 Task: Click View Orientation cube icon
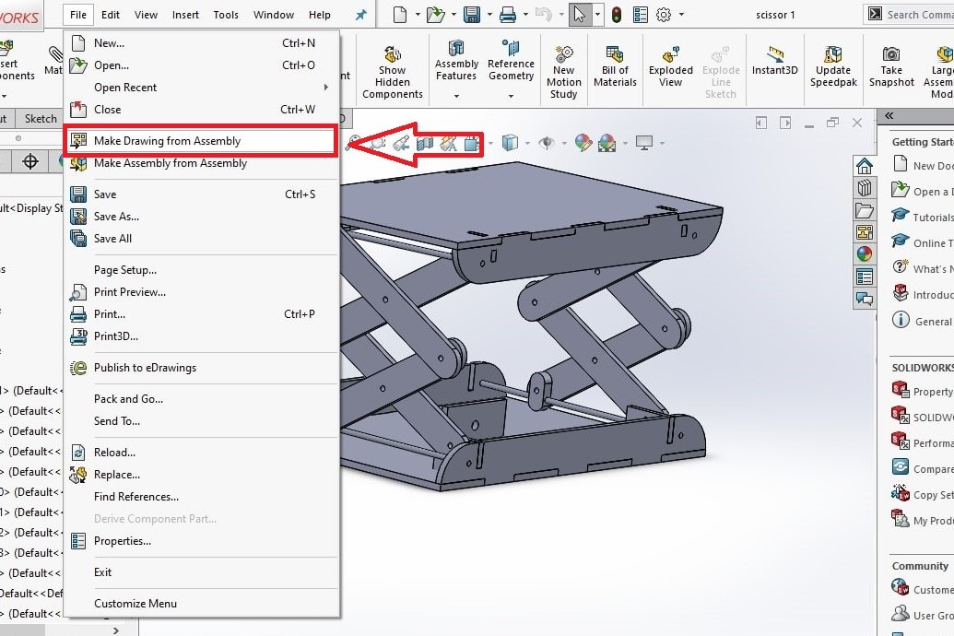click(x=510, y=143)
